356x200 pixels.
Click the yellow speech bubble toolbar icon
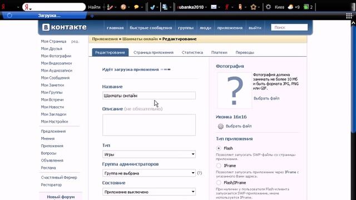click(x=136, y=7)
